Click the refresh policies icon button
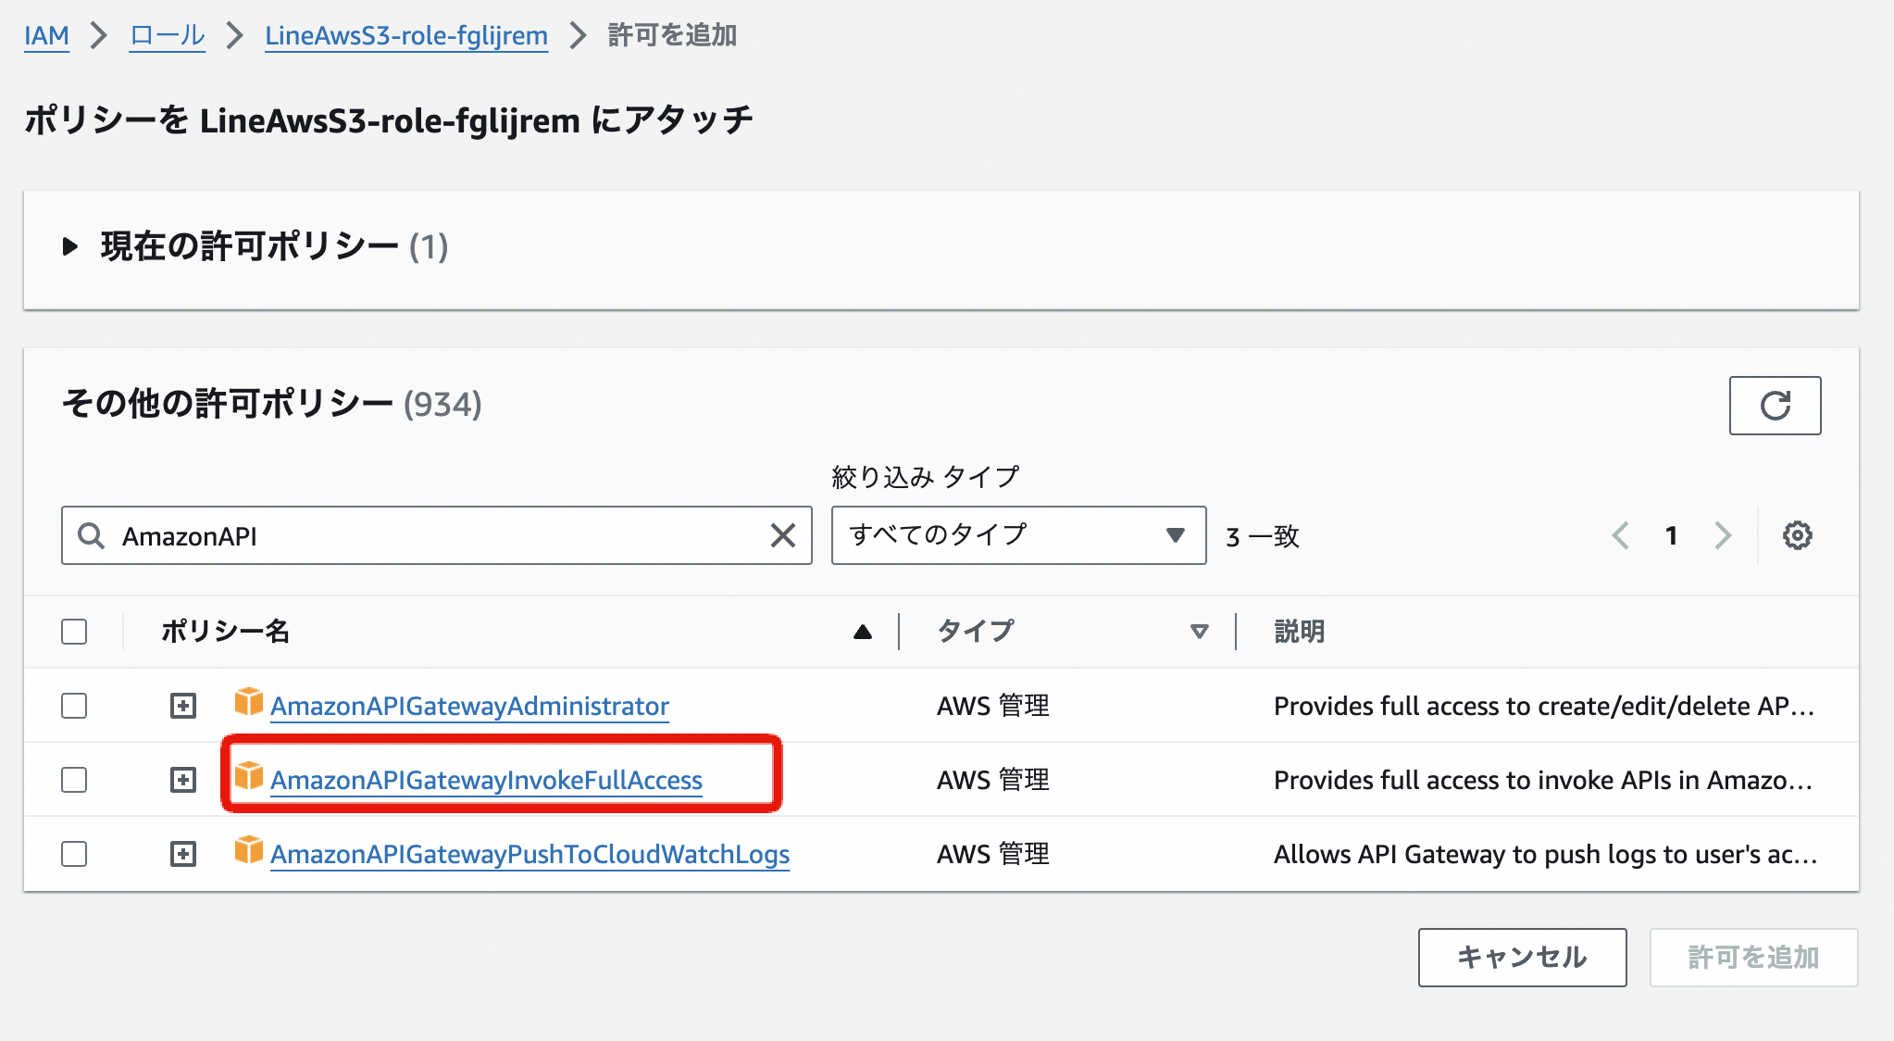Image resolution: width=1894 pixels, height=1041 pixels. pyautogui.click(x=1774, y=406)
